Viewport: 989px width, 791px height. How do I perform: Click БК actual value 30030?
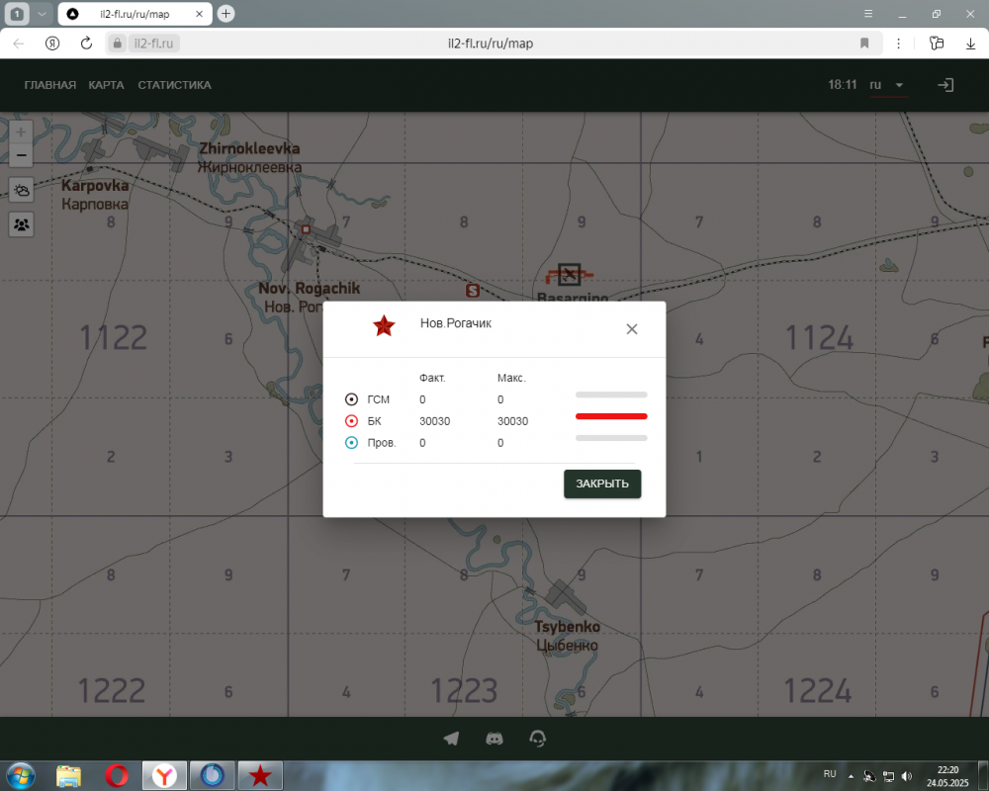[x=434, y=421]
